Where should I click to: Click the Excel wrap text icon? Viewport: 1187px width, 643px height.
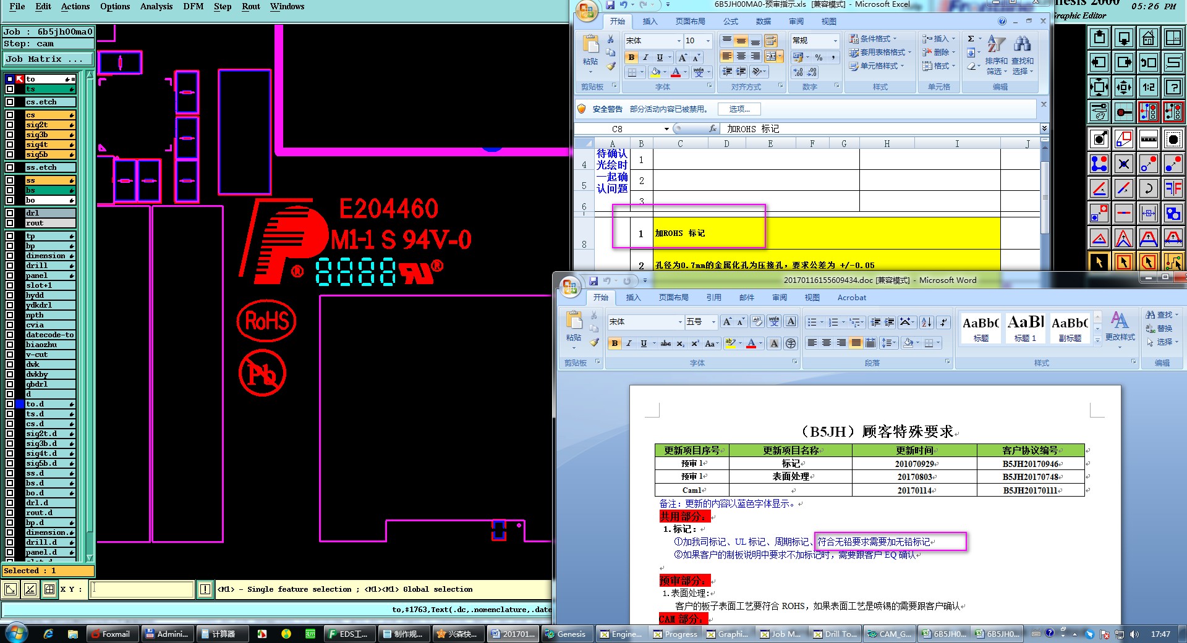click(770, 41)
